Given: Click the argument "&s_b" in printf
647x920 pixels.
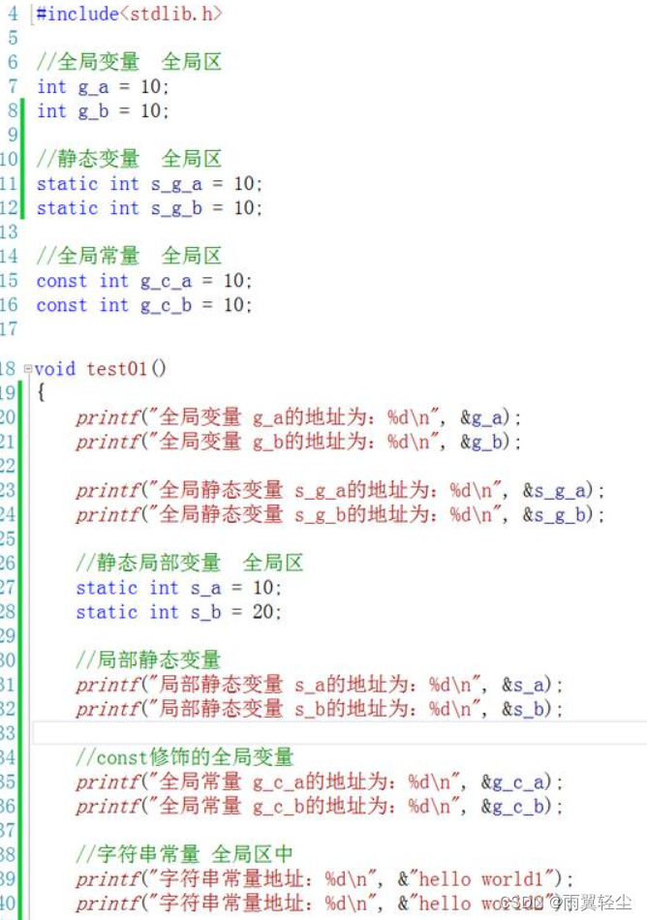Looking at the screenshot, I should coord(523,709).
